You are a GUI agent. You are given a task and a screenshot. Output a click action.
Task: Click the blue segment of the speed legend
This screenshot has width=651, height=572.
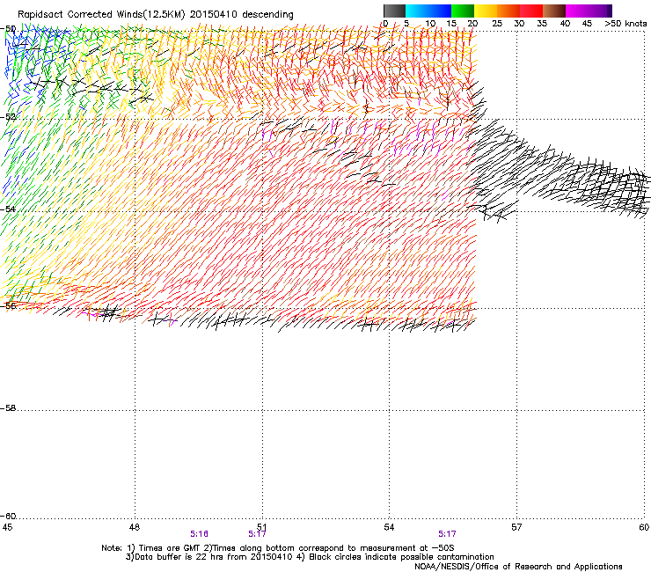tap(440, 11)
